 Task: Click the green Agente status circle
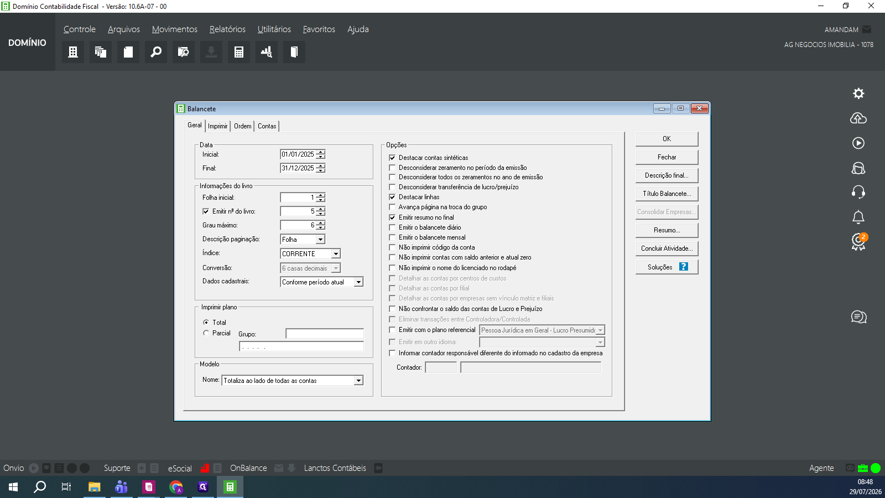(x=876, y=468)
